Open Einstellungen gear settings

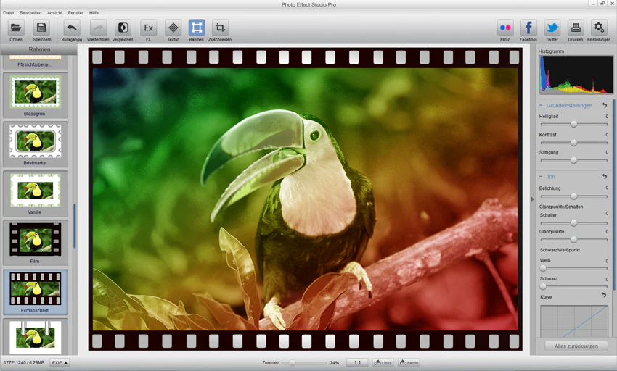coord(599,28)
